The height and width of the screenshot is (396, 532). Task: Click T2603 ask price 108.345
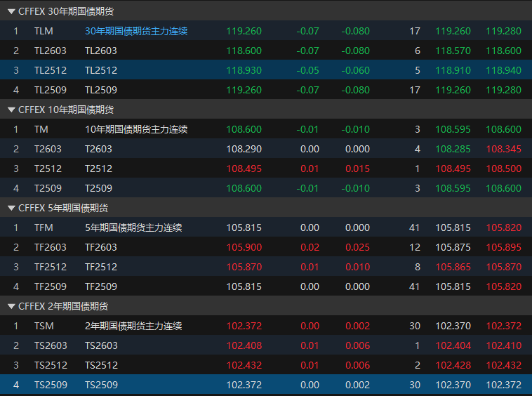click(503, 149)
